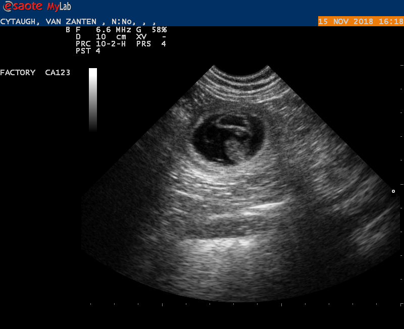Click the grayscale gradient bar

93,99
